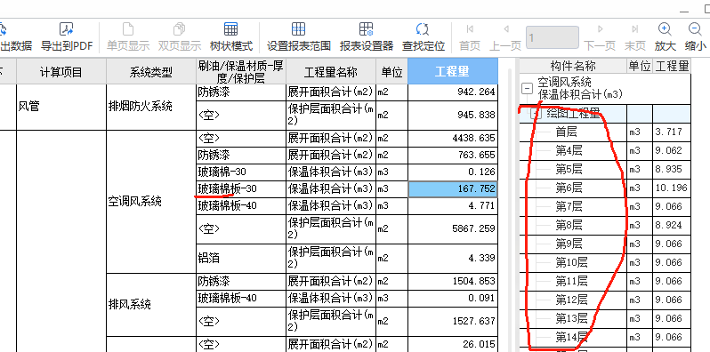
Task: Click the 763.655 quantity cell
Action: pos(453,156)
